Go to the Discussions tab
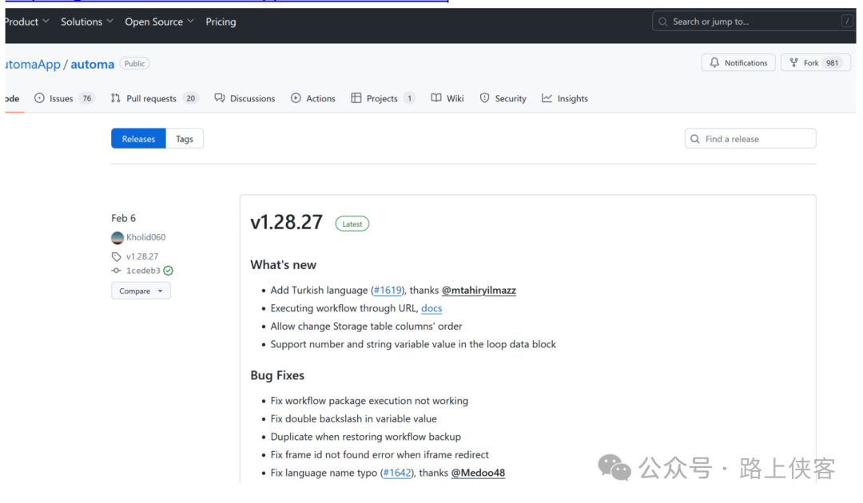The image size is (863, 503). [x=245, y=98]
